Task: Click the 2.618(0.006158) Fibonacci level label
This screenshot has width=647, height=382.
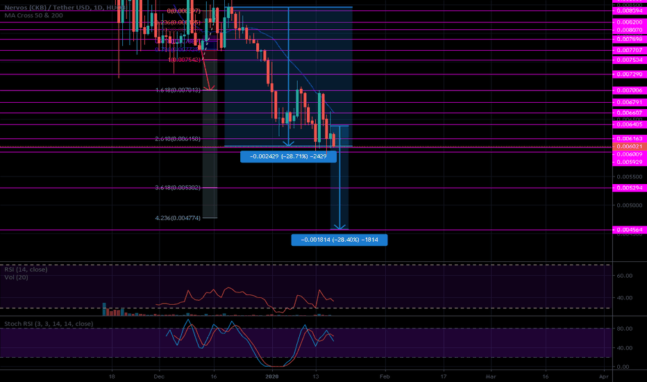Action: point(178,139)
